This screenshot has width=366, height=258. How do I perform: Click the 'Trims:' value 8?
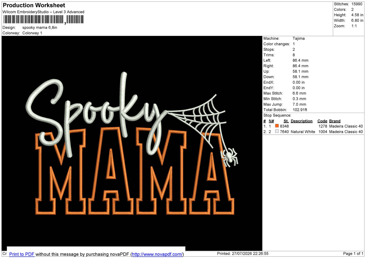[x=294, y=55]
